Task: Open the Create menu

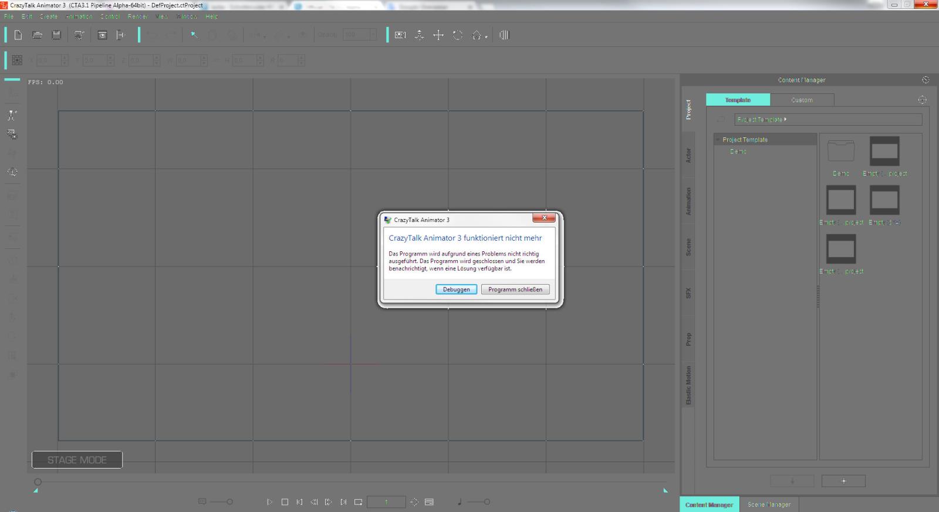Action: coord(49,16)
